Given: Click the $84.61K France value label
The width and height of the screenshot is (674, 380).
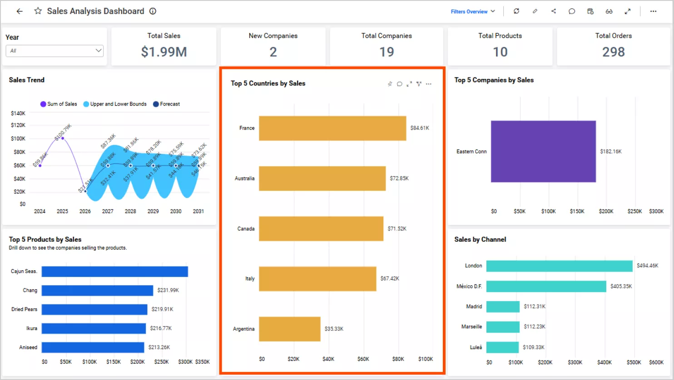Looking at the screenshot, I should [420, 128].
